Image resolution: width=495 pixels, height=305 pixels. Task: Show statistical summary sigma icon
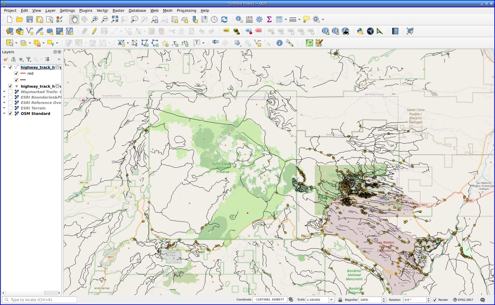coord(269,19)
